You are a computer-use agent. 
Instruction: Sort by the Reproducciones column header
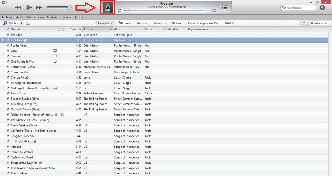[x=195, y=29]
